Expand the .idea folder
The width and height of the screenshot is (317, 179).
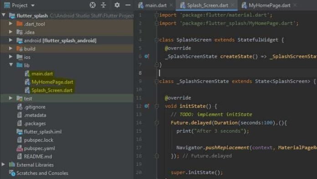point(10,32)
